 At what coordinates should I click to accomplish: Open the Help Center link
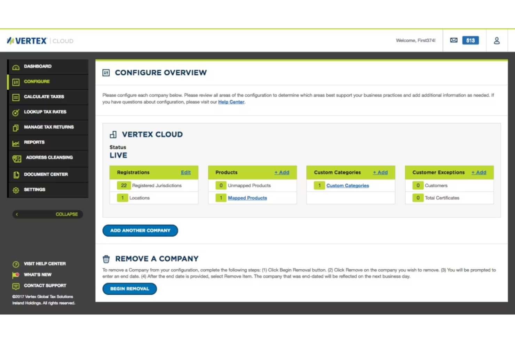pyautogui.click(x=231, y=102)
